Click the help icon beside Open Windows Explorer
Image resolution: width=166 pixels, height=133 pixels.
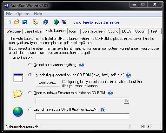110,93
